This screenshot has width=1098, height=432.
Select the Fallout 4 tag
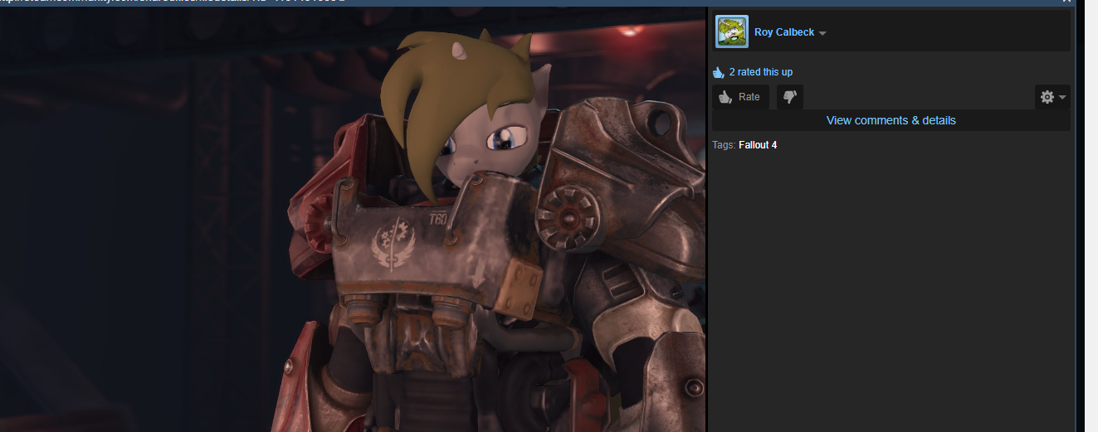tap(758, 145)
